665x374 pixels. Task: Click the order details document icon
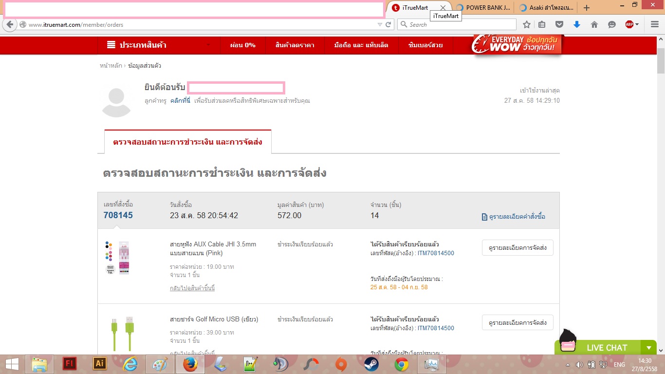[x=484, y=217]
